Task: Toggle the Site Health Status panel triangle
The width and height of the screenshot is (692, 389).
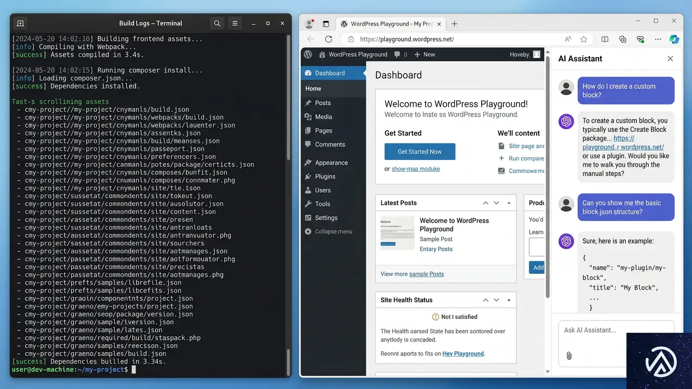Action: point(509,300)
